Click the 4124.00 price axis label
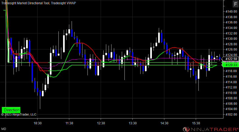Screen dimensions: 239x132 point(231,55)
